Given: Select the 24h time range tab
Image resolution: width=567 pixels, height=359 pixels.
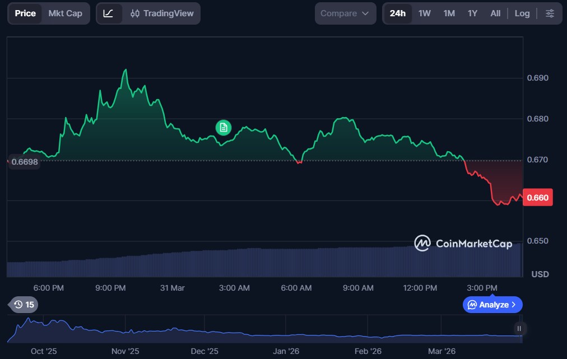Looking at the screenshot, I should [x=397, y=13].
